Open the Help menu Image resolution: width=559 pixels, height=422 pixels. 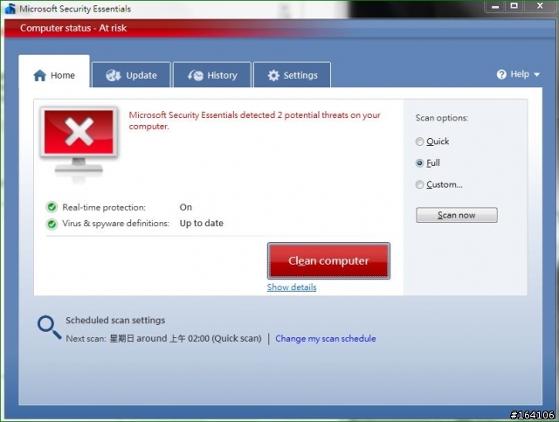click(518, 74)
